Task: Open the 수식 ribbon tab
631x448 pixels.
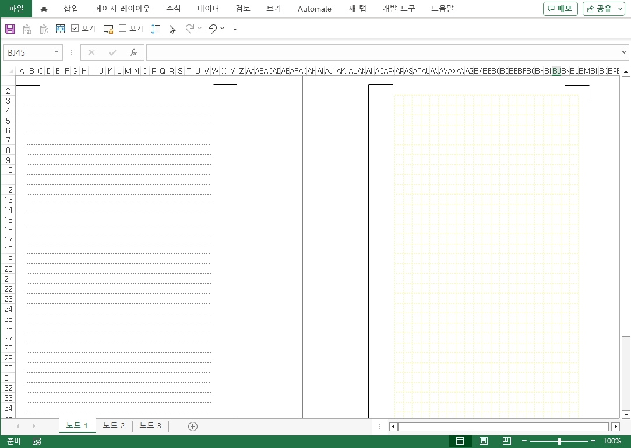Action: click(174, 9)
